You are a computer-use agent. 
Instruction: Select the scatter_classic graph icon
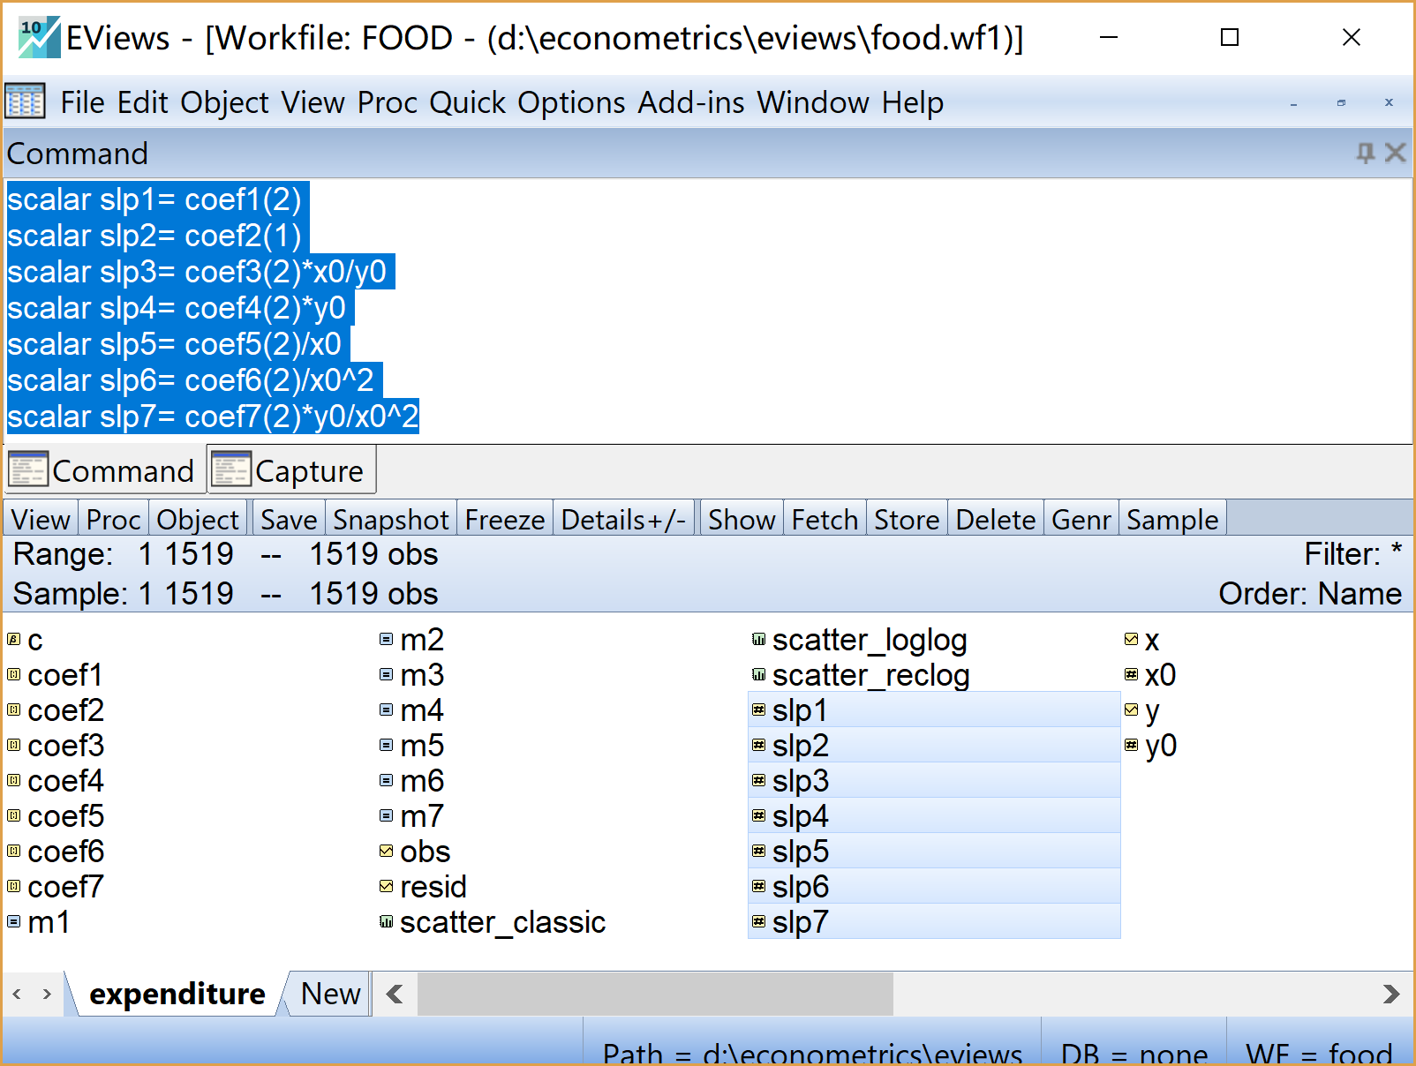(386, 922)
